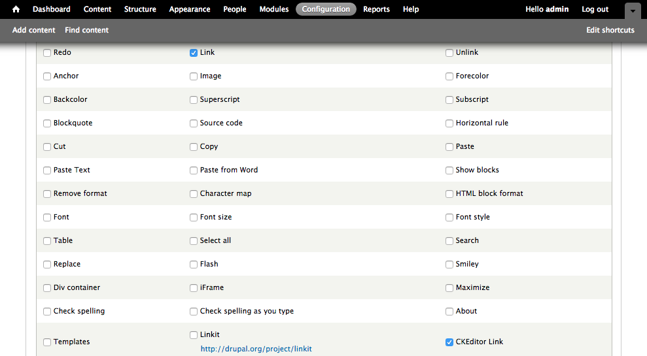Open the Modules menu item
This screenshot has height=356, width=647.
point(273,9)
